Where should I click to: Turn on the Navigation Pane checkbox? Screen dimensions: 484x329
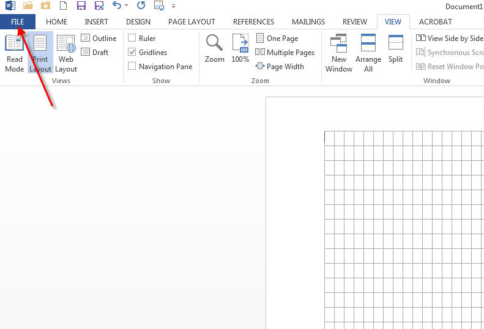click(132, 67)
